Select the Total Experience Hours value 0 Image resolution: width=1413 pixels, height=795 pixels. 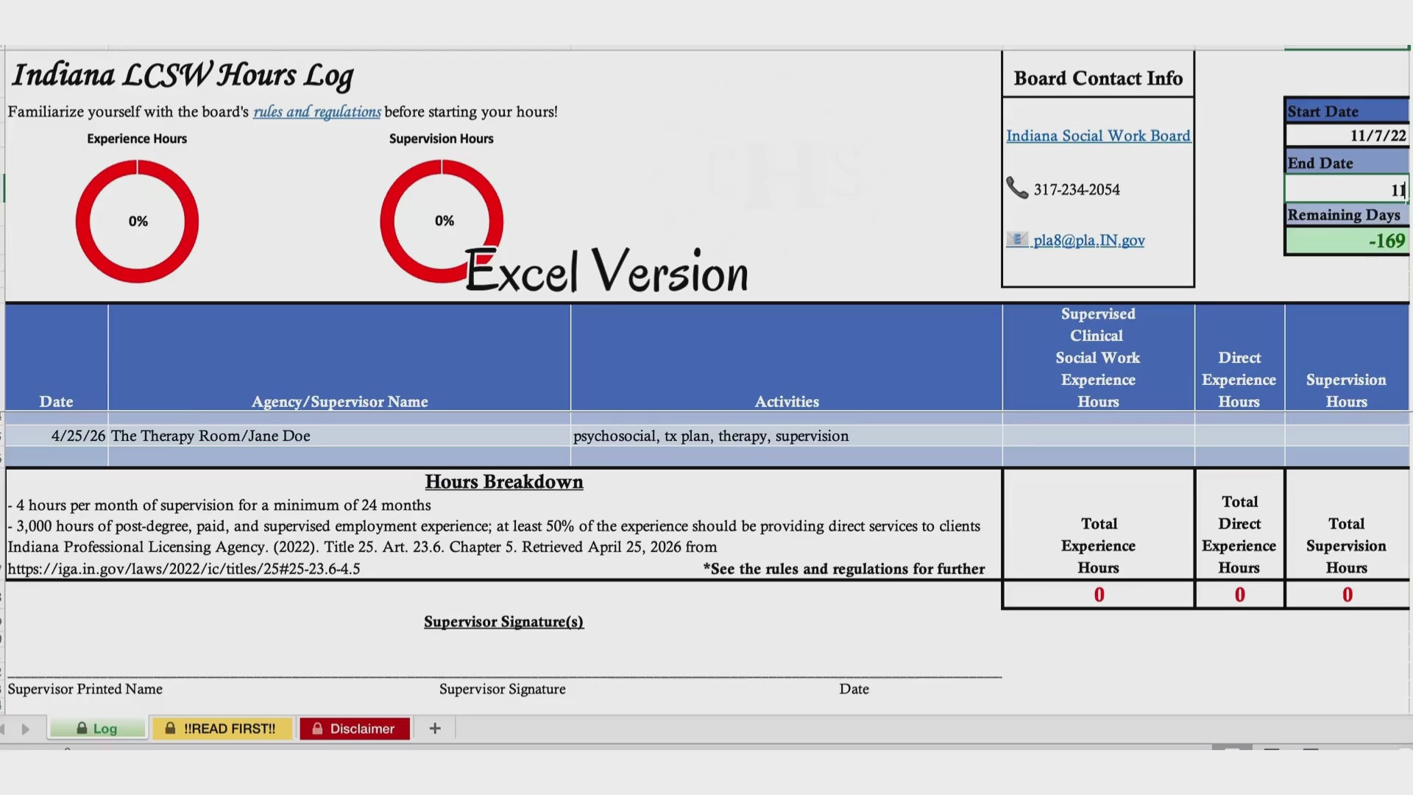[x=1099, y=595]
